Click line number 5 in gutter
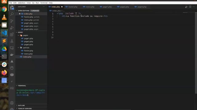Image resolution: width=197 pixels, height=110 pixels. click(53, 24)
